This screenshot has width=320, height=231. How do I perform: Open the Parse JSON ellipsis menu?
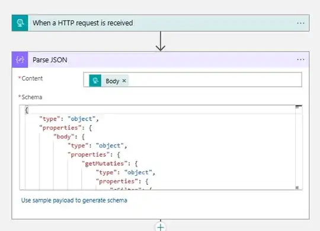pos(300,60)
